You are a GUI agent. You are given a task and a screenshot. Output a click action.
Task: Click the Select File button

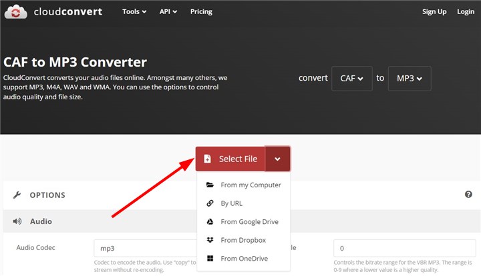(230, 159)
